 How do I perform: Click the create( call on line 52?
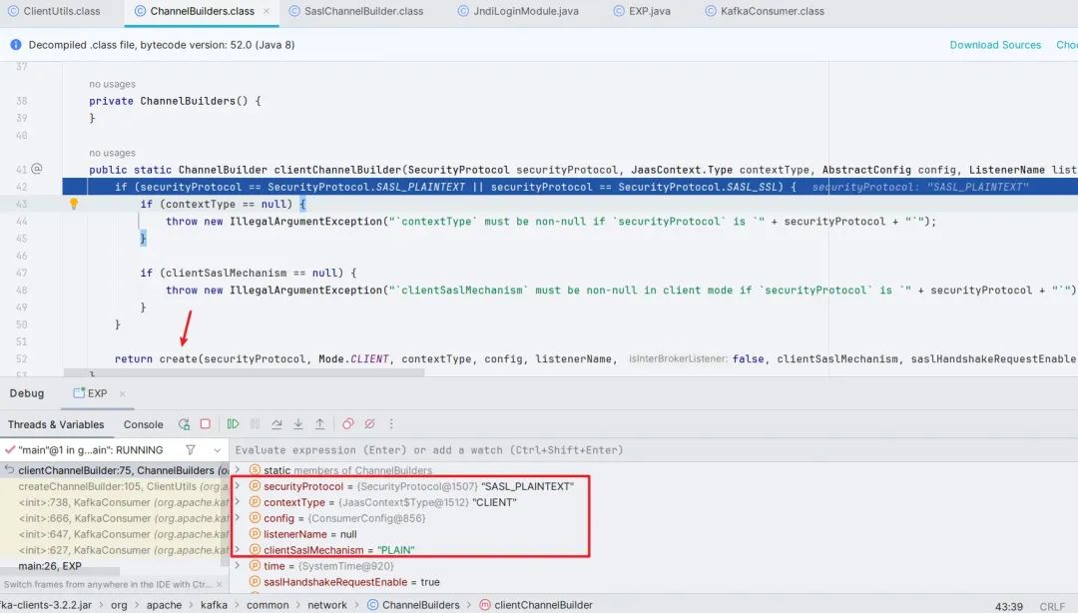coord(179,358)
